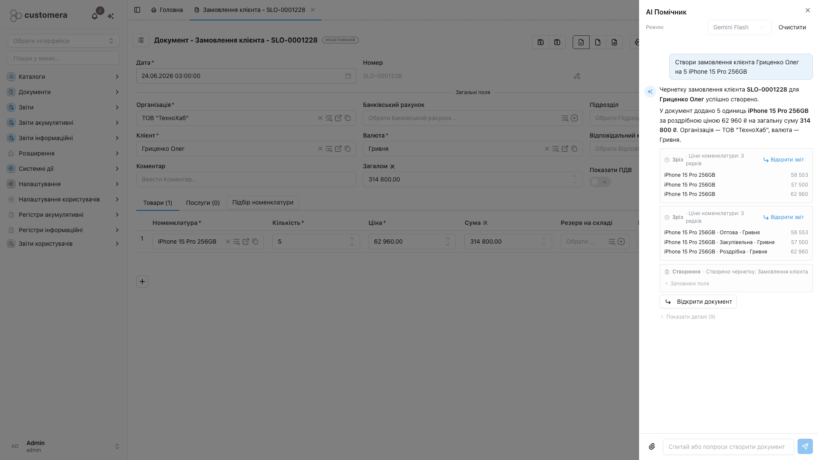This screenshot has width=818, height=460.
Task: Clear iPhone 15 Pro 256GB nomenclature
Action: [x=228, y=241]
